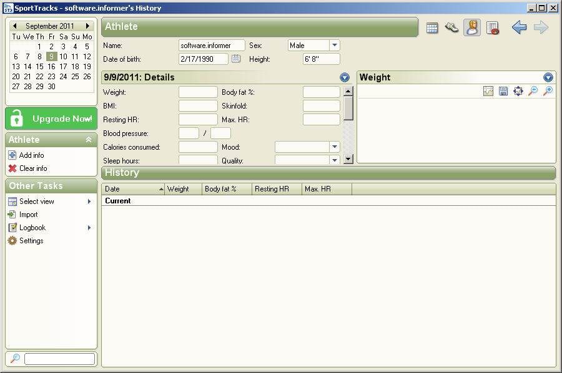The height and width of the screenshot is (373, 562).
Task: Open the reports view with pie chart icon
Action: point(492,27)
